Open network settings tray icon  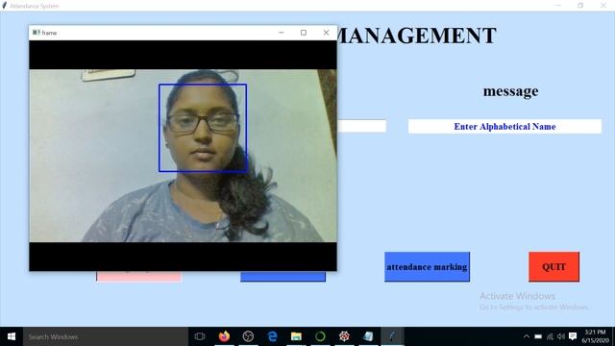(550, 336)
